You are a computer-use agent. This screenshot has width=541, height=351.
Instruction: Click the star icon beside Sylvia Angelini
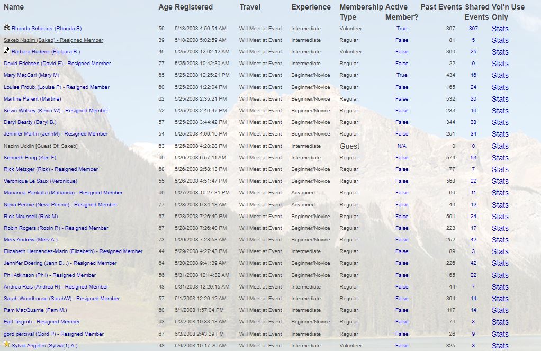[x=7, y=345]
